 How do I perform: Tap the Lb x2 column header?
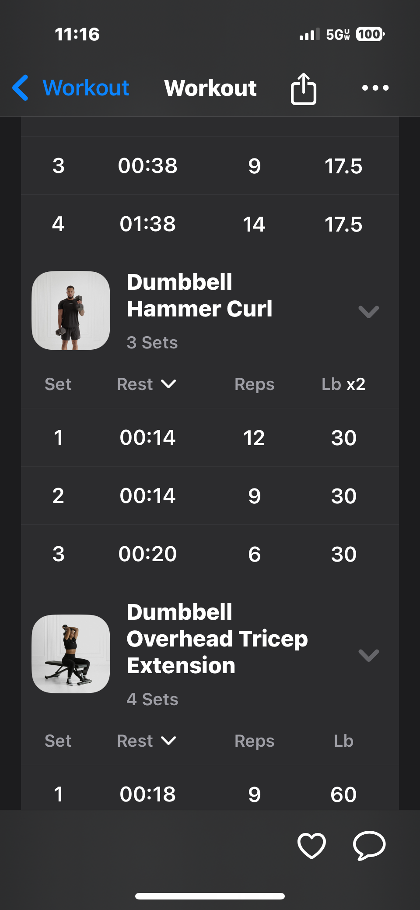[x=343, y=384]
